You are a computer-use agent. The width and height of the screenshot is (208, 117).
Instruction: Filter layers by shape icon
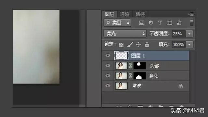(170, 23)
